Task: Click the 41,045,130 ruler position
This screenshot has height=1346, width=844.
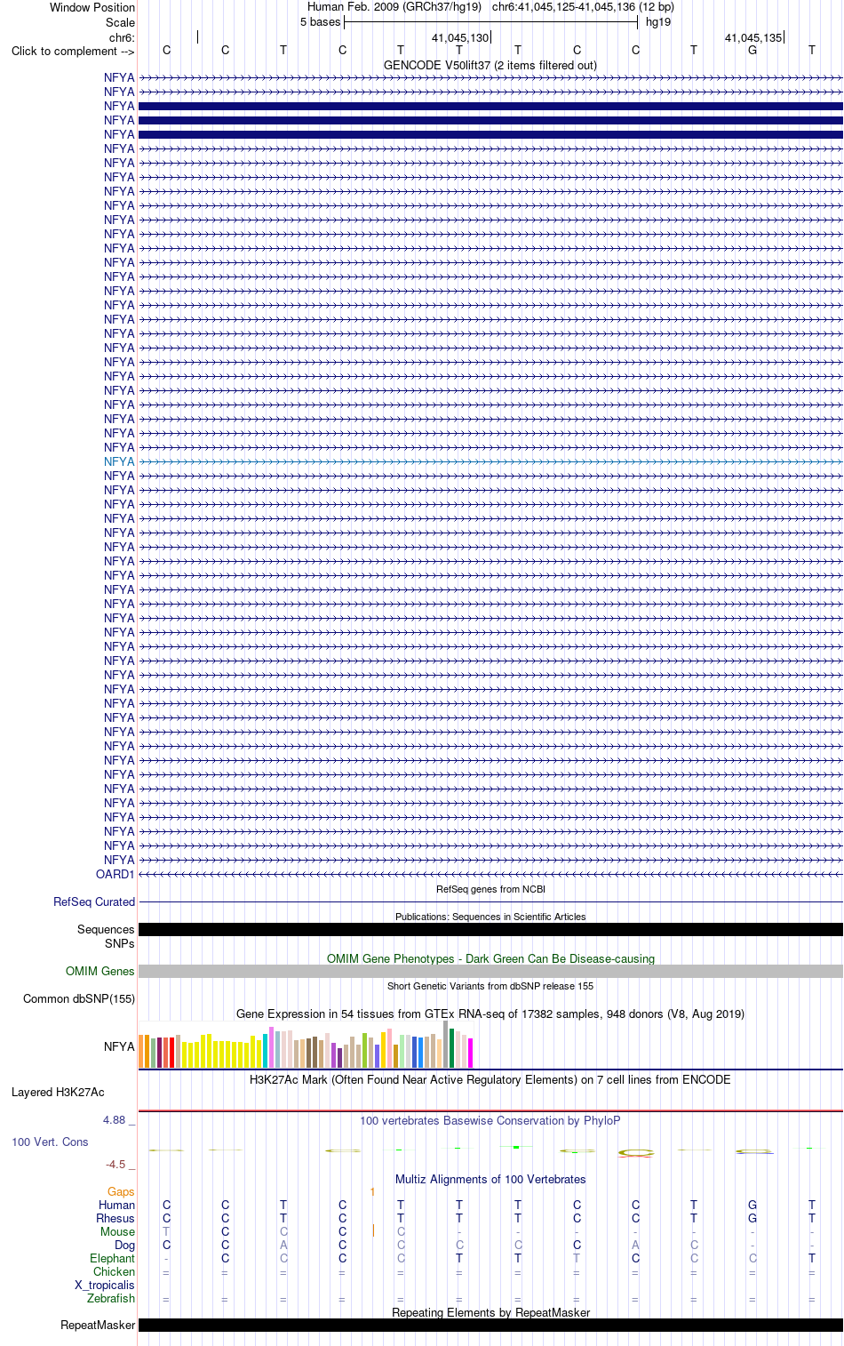Action: 460,37
